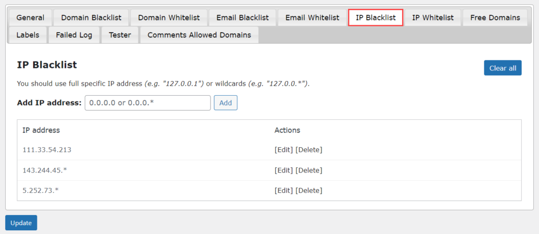Image resolution: width=539 pixels, height=234 pixels.
Task: Click the IP Blacklist tab
Action: [375, 17]
